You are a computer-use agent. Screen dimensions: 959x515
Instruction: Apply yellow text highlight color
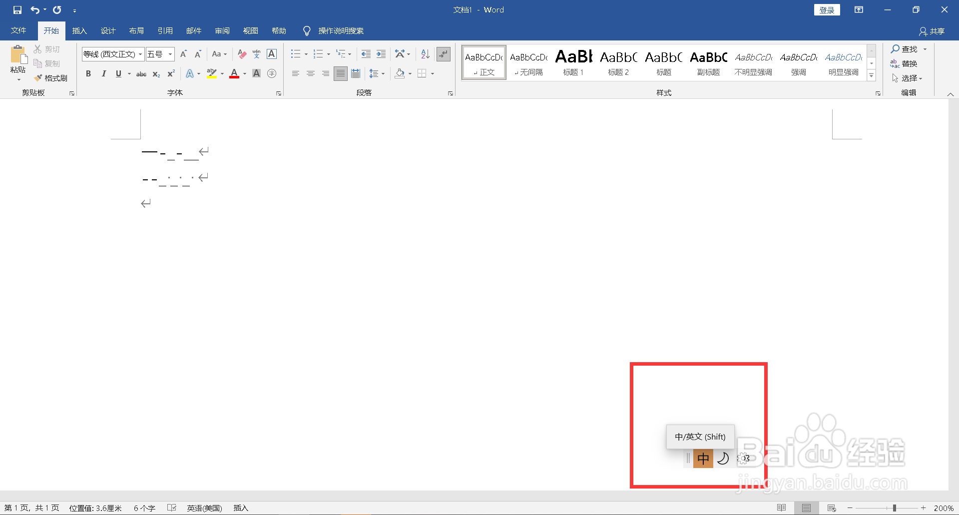pyautogui.click(x=212, y=74)
